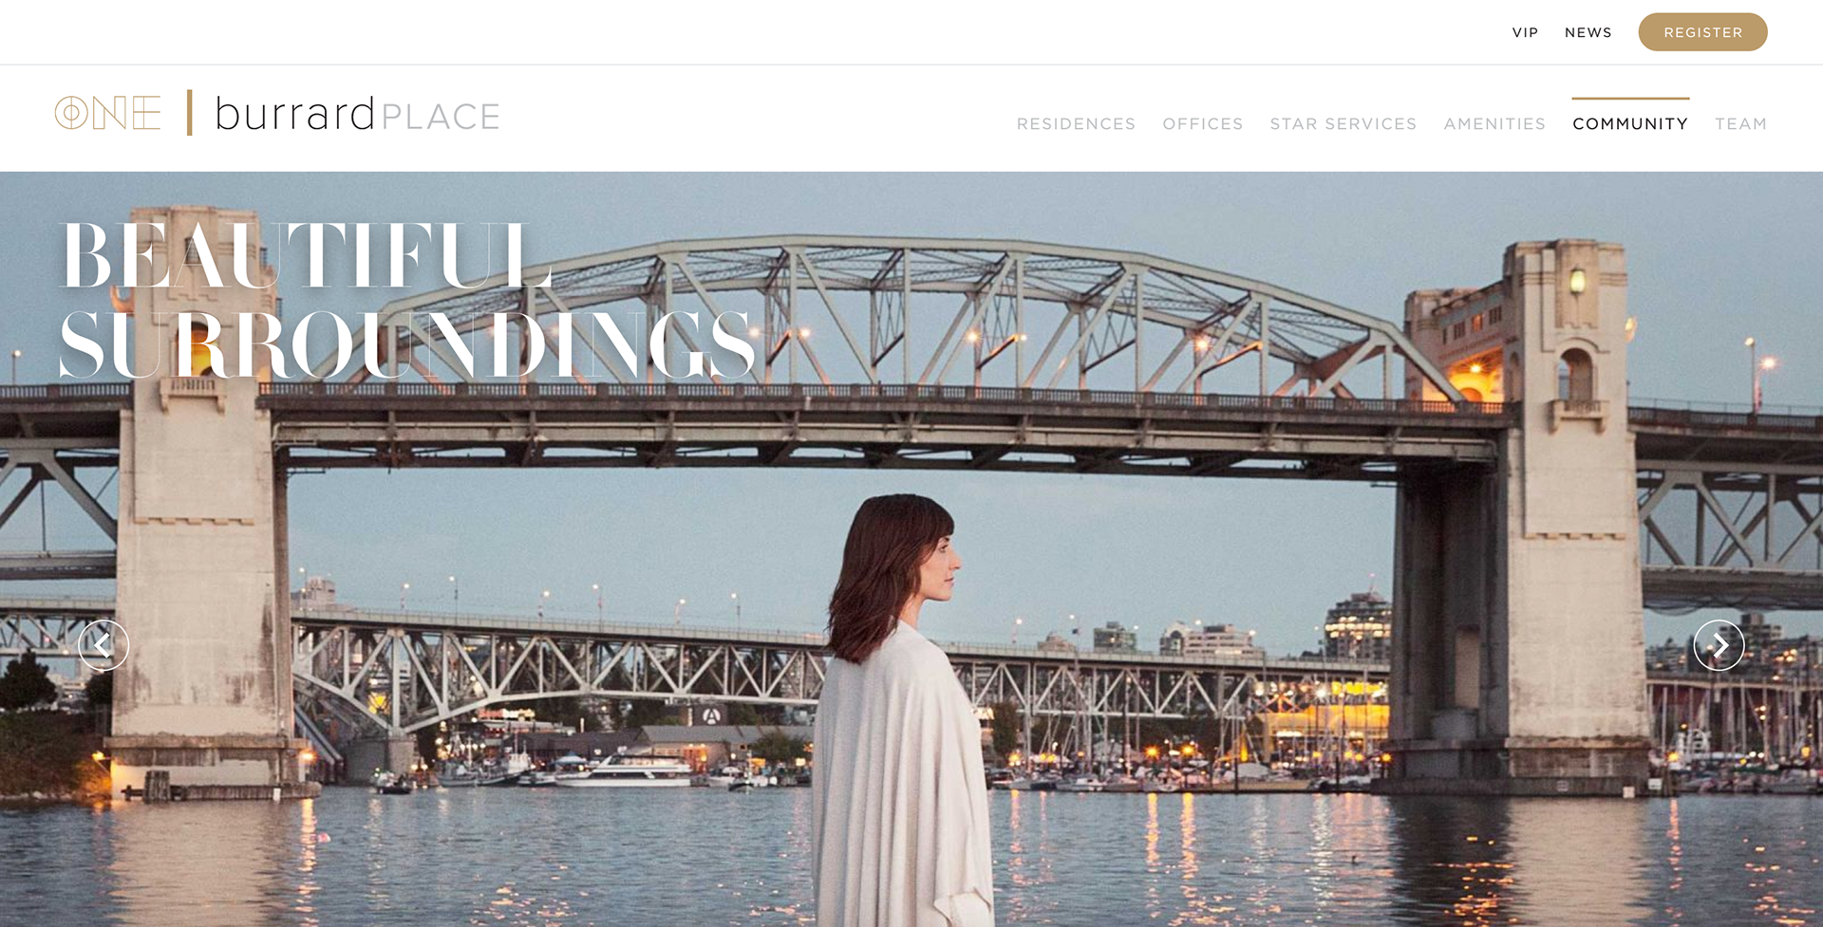Click the gold Register button
This screenshot has width=1823, height=927.
pos(1702,32)
